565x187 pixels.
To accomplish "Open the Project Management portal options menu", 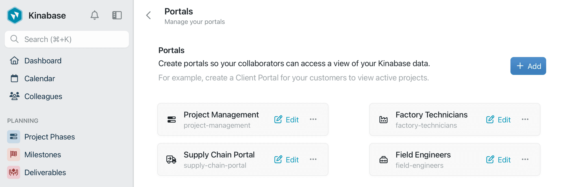I will pyautogui.click(x=313, y=119).
